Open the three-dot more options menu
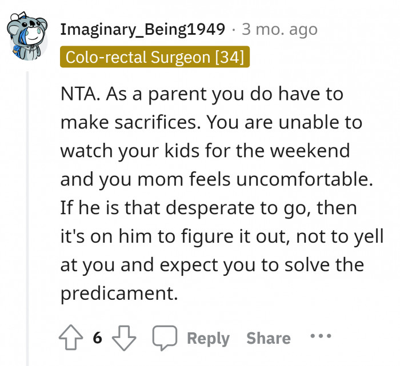 point(320,336)
